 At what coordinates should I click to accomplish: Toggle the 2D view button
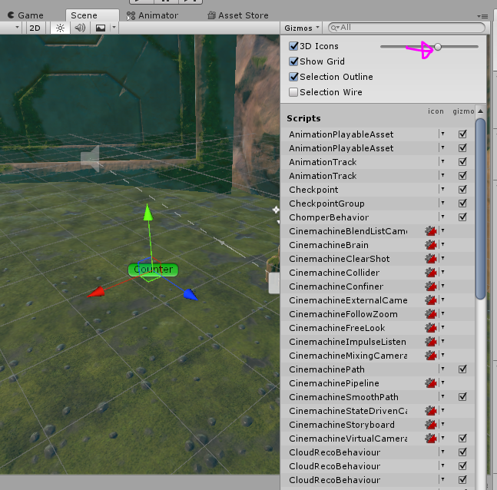pyautogui.click(x=35, y=28)
